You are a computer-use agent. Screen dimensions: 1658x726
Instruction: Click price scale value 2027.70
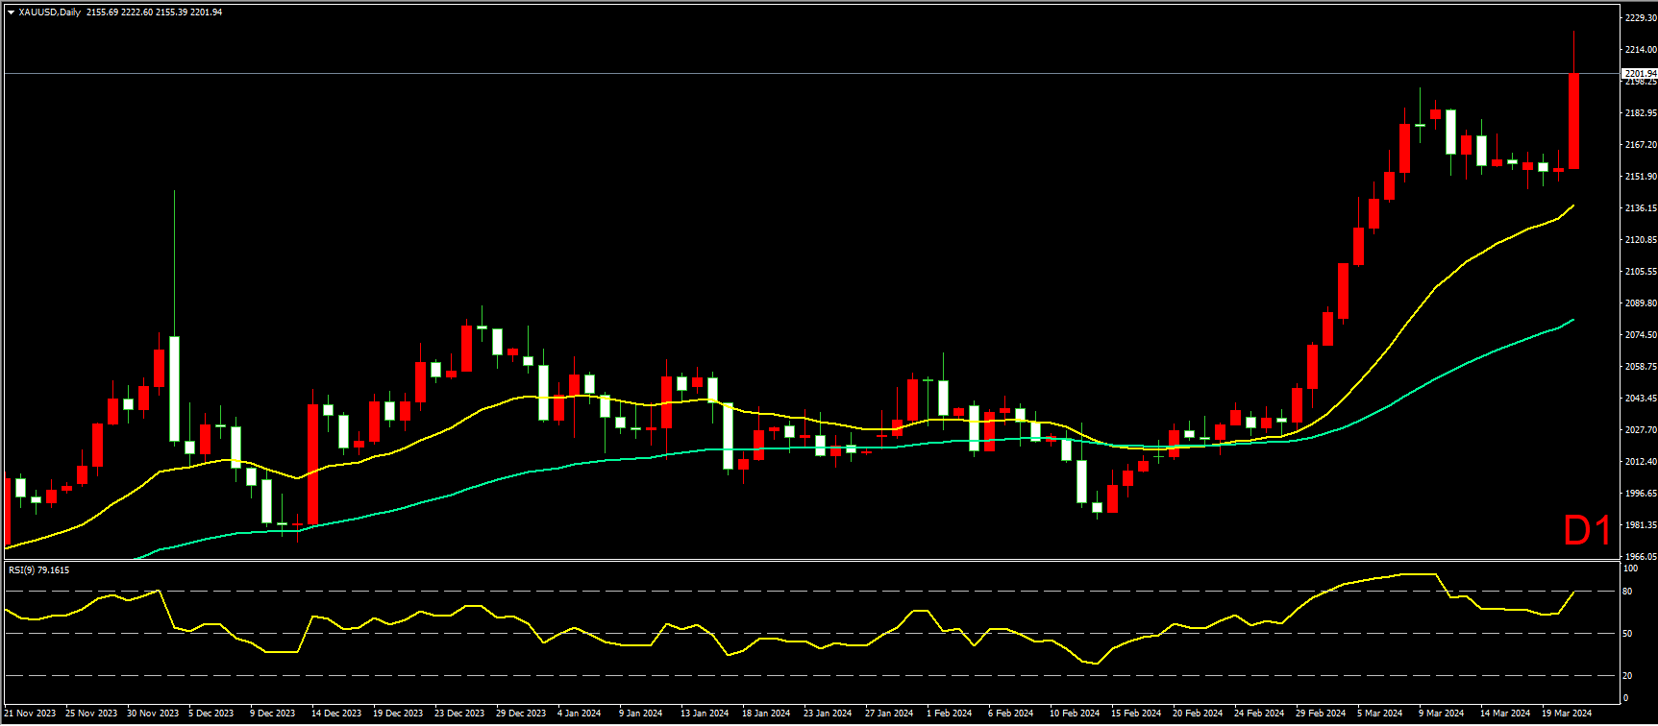(x=1640, y=430)
